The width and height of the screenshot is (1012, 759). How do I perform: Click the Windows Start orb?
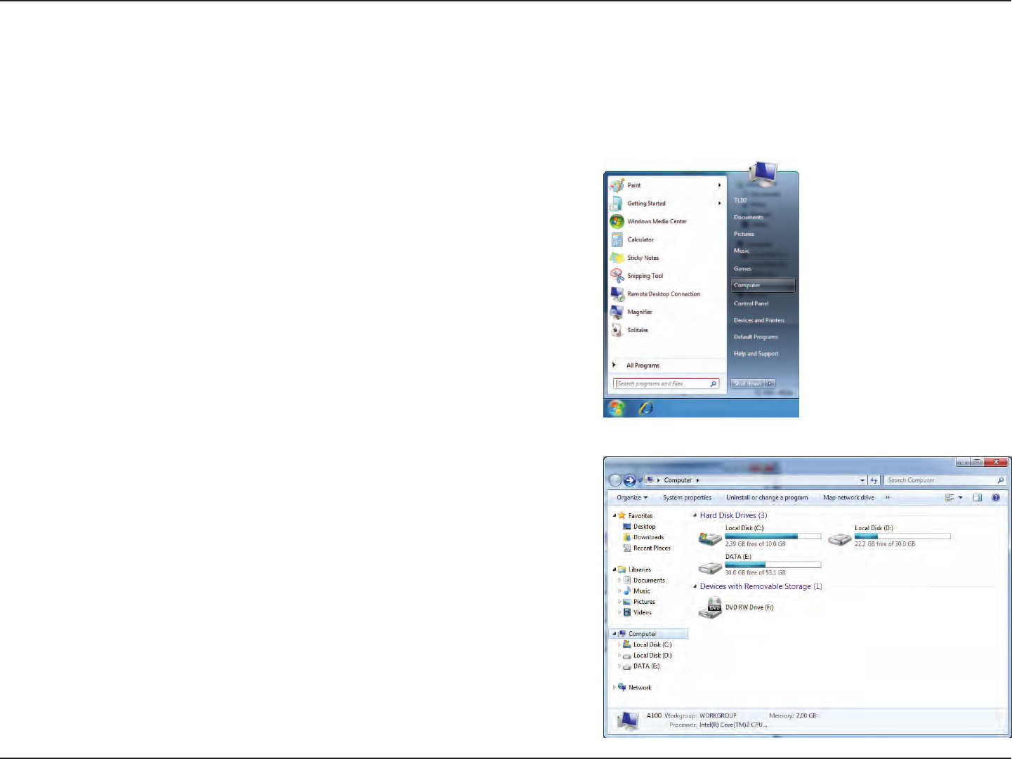(x=617, y=407)
